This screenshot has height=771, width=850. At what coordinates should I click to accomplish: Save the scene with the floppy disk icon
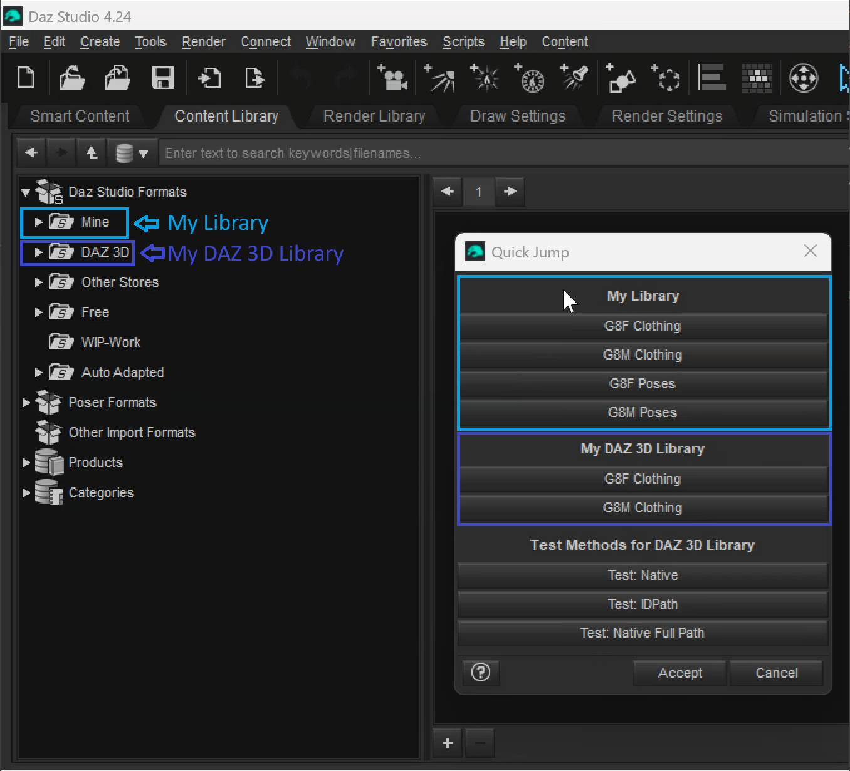coord(163,78)
